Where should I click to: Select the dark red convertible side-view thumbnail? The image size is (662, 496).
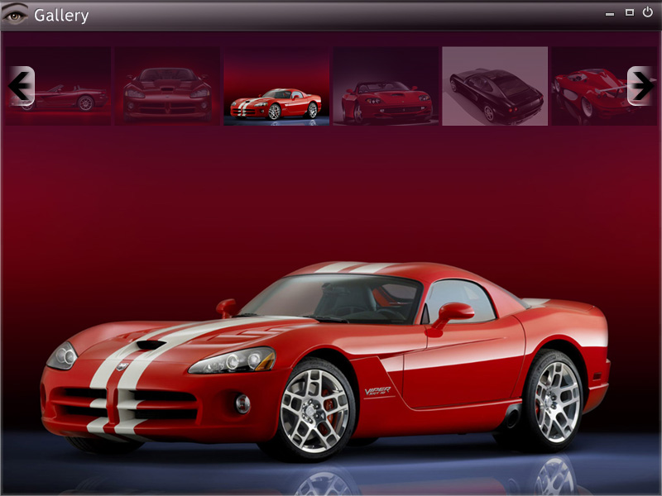point(58,86)
